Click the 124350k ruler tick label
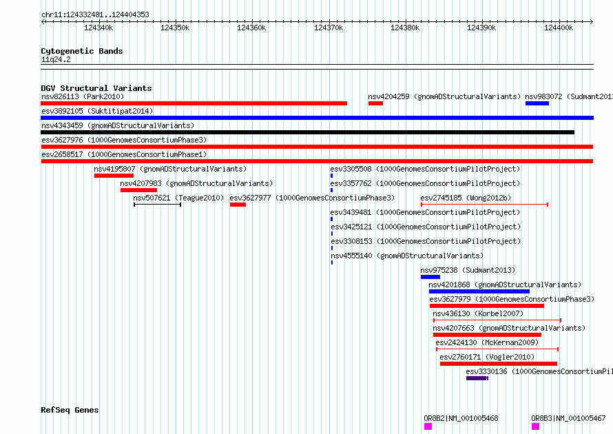This screenshot has height=434, width=613. click(175, 28)
